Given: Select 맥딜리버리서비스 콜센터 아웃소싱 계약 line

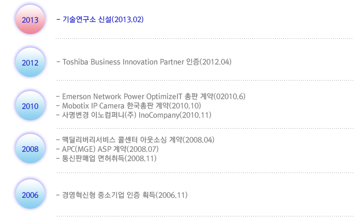Looking at the screenshot, I should [x=135, y=140].
